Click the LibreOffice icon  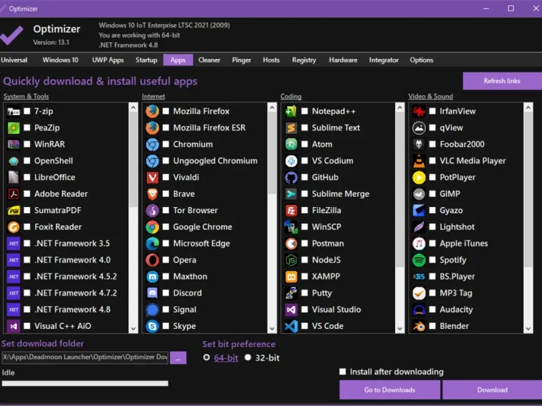click(14, 177)
